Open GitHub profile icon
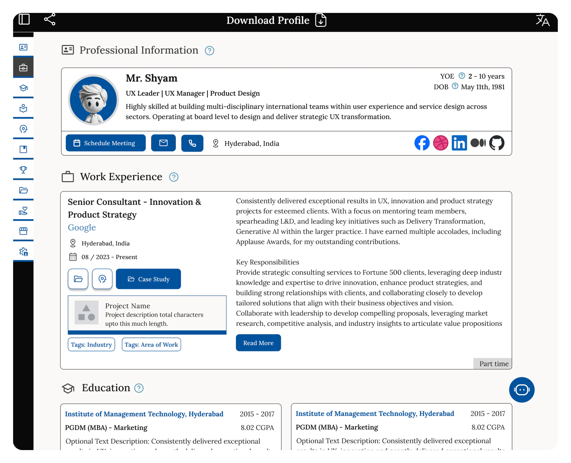This screenshot has width=571, height=463. (x=497, y=143)
